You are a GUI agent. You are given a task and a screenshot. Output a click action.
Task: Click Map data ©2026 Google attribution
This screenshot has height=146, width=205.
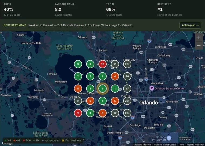(x=165, y=145)
